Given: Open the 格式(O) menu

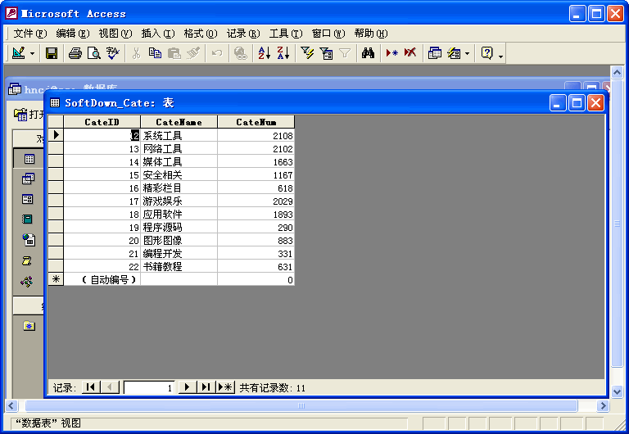Looking at the screenshot, I should point(201,34).
